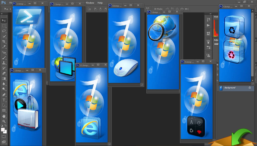Open the Clone Source panel icon

tap(208, 55)
